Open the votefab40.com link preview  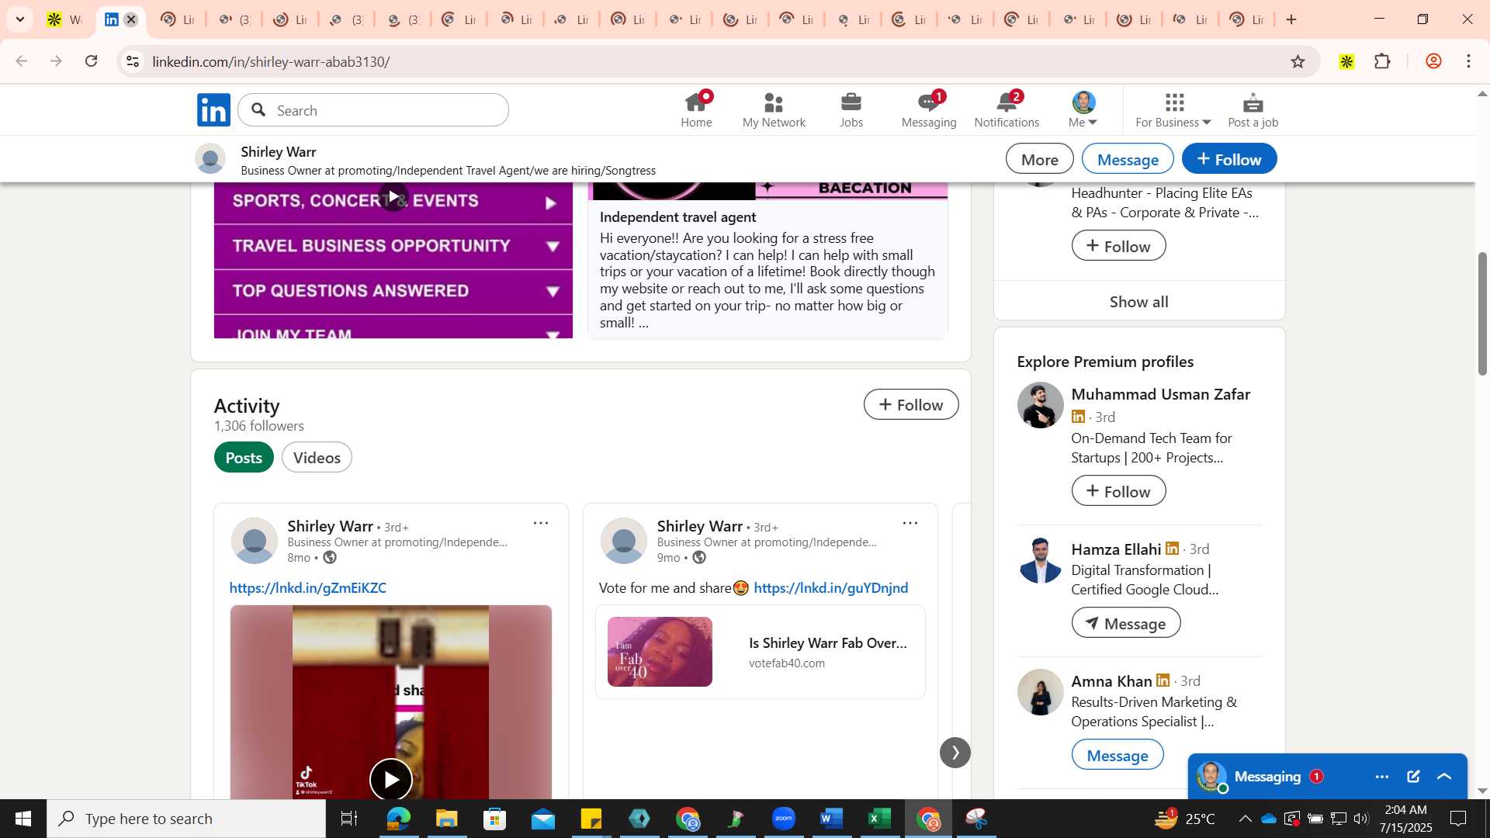click(760, 652)
